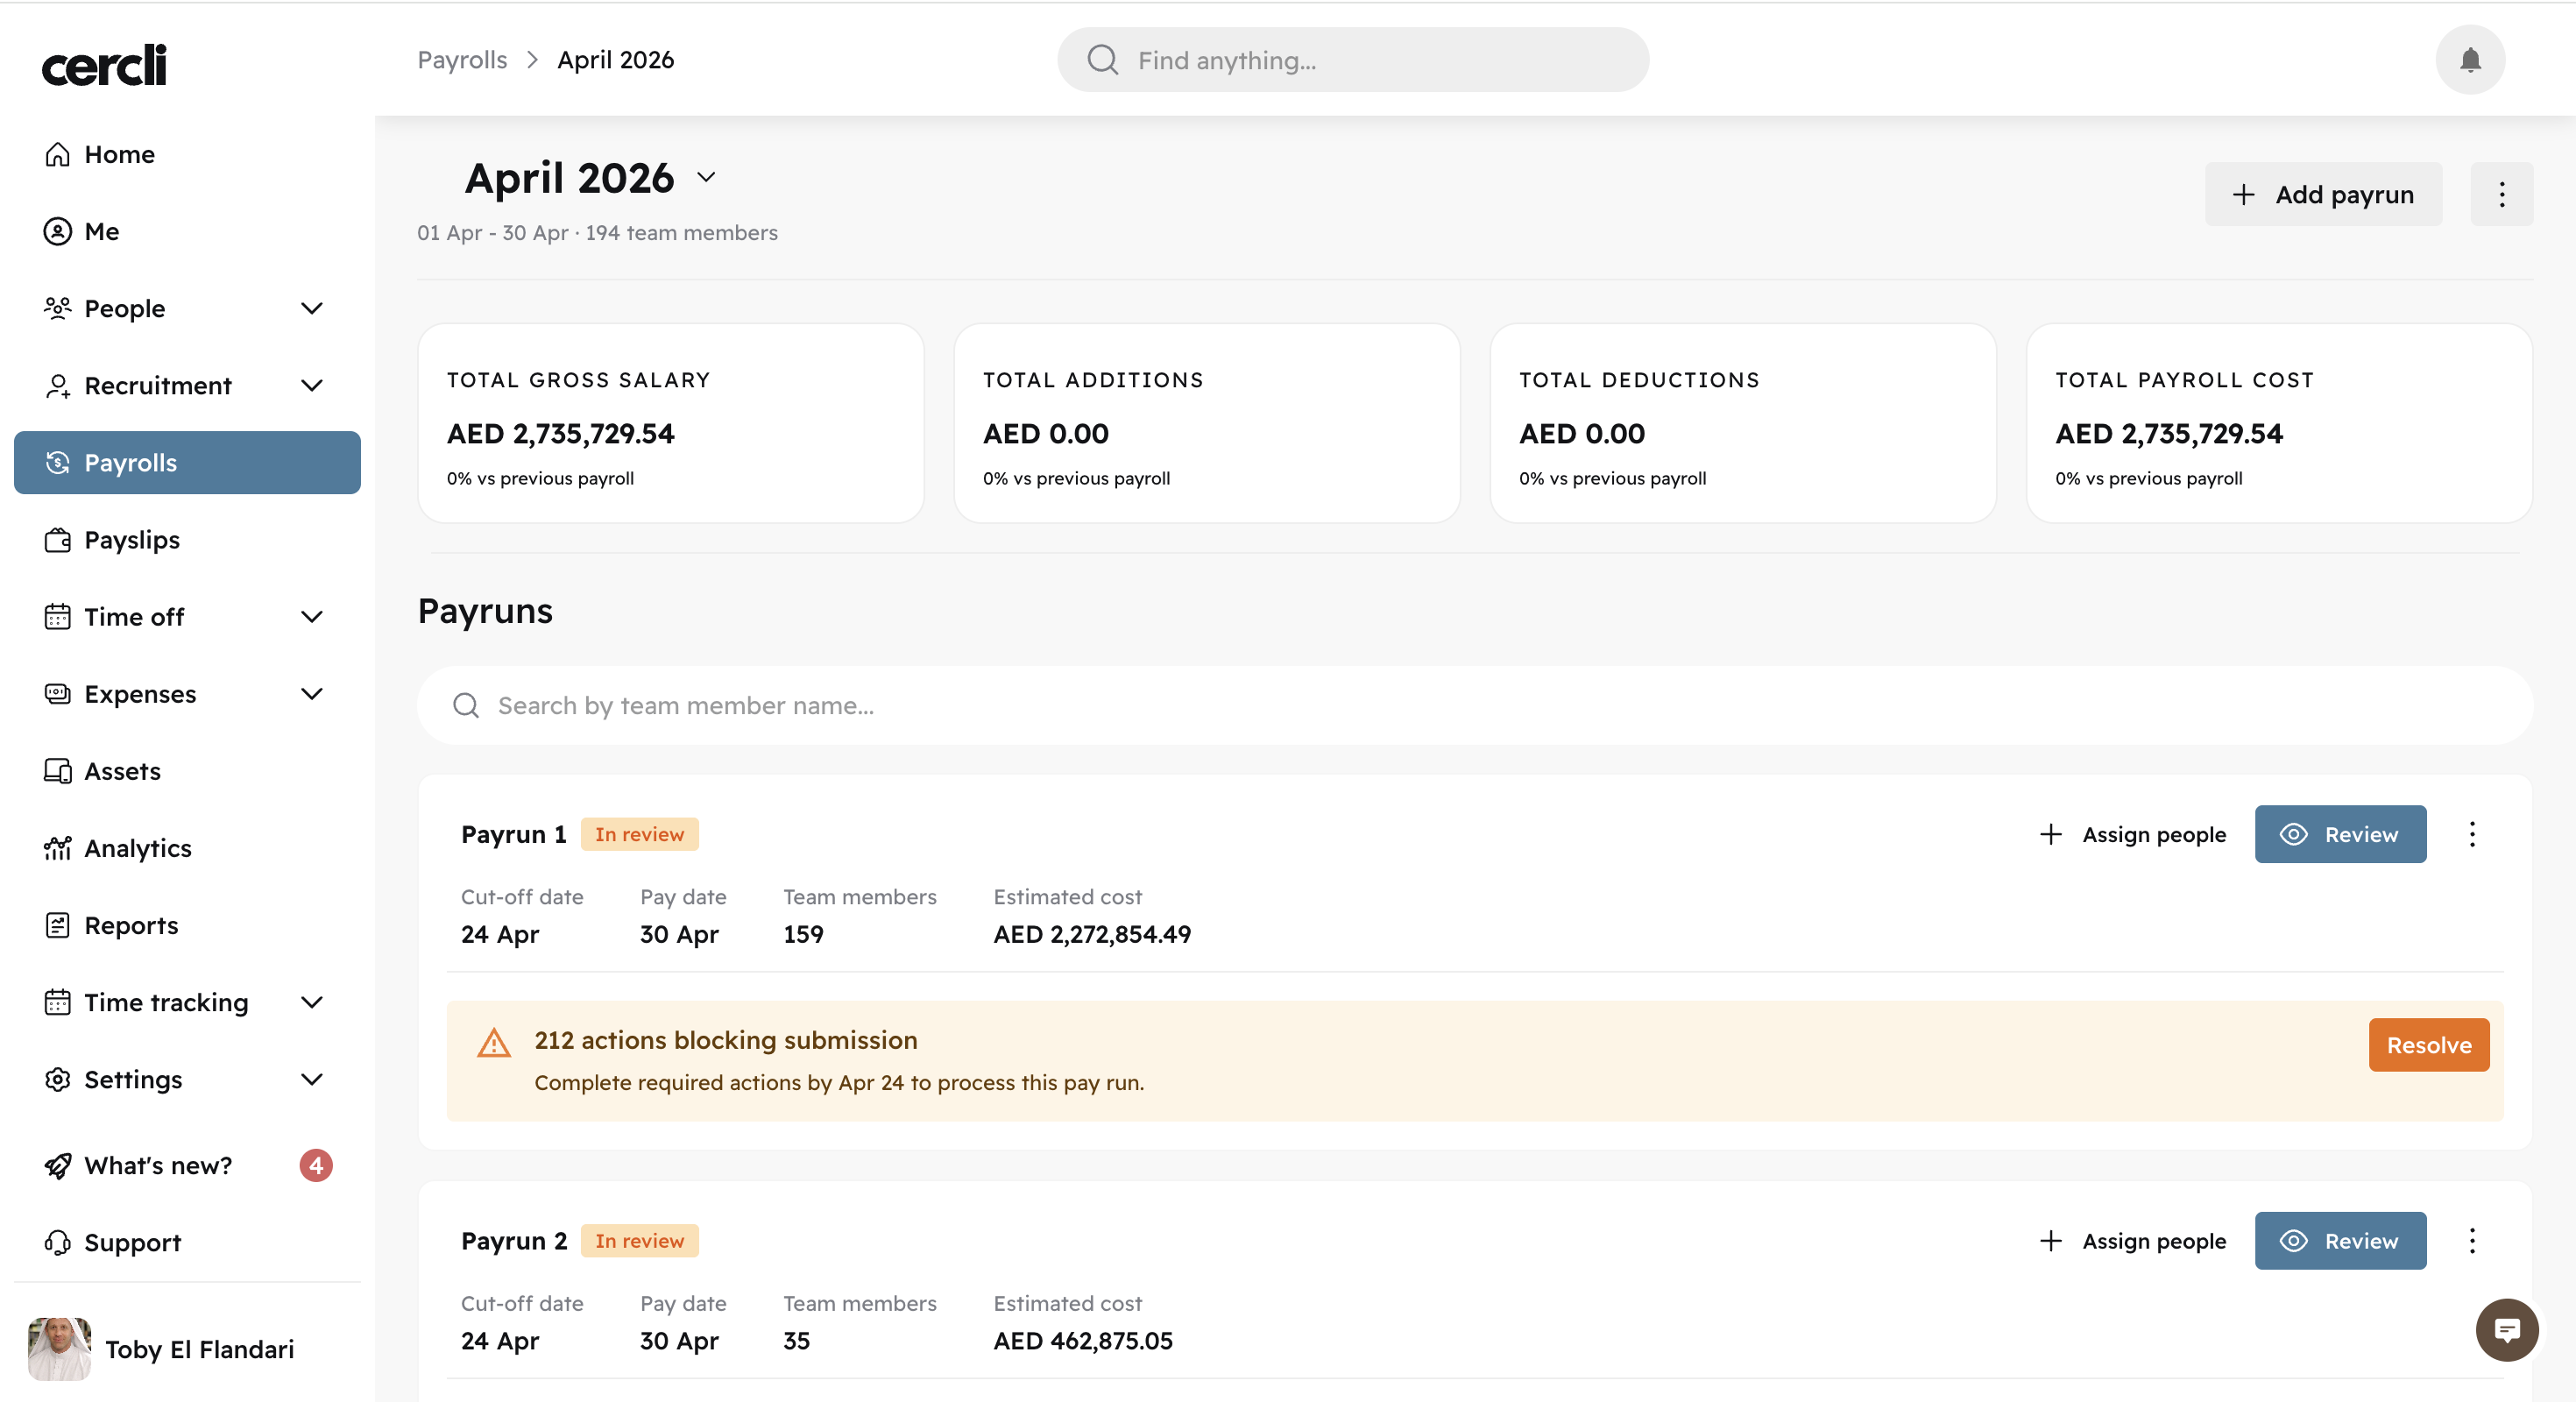Screen dimensions: 2576x1402
Task: Click the warning triangle icon in alert
Action: click(493, 1043)
